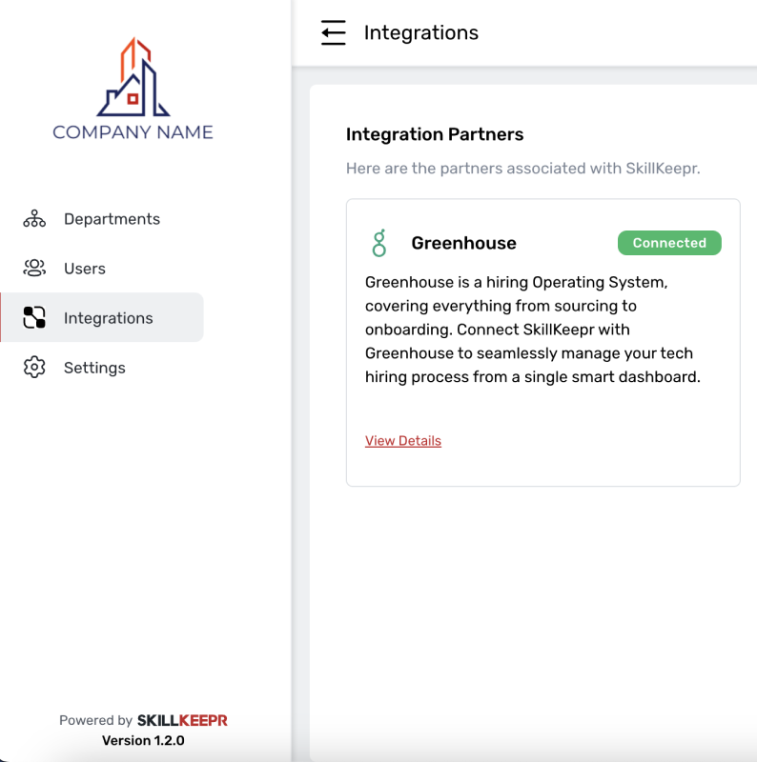Viewport: 757px width, 762px height.
Task: Click the Version 1.2.0 label
Action: pos(143,741)
